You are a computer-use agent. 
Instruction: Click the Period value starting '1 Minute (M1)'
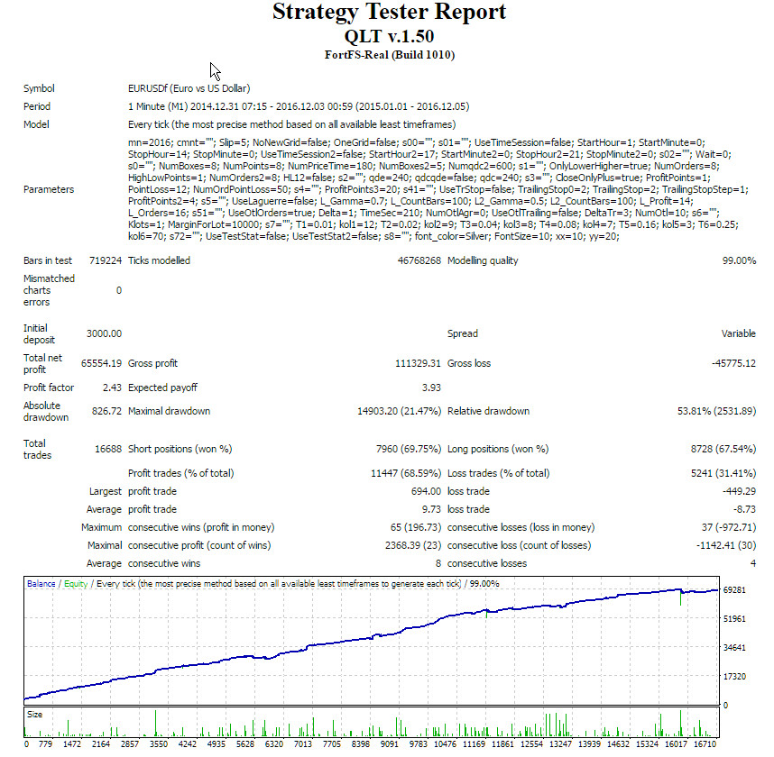(x=299, y=106)
